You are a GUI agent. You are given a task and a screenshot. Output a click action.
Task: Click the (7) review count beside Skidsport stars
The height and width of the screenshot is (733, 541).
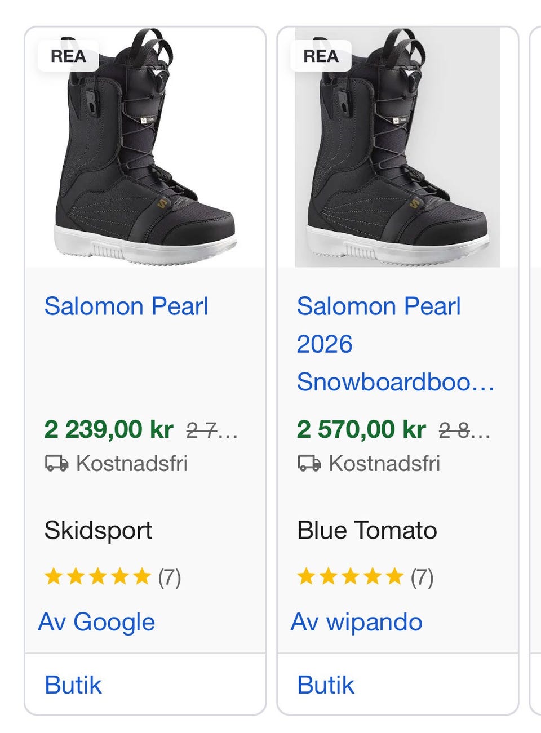tap(169, 577)
